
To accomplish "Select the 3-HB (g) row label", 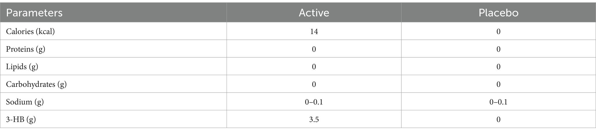I will 21,120.
